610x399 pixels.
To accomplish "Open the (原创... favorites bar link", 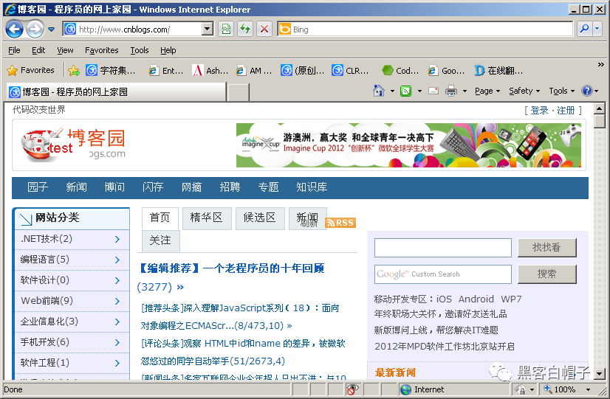I will pyautogui.click(x=303, y=70).
